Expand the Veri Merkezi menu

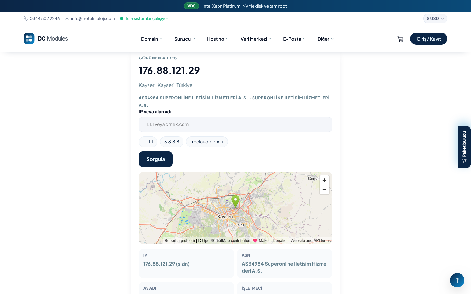click(x=256, y=39)
